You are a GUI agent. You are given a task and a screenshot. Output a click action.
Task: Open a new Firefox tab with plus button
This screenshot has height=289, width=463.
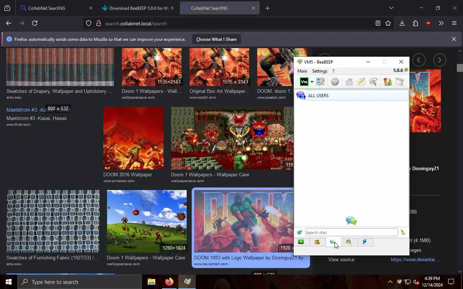tap(267, 8)
